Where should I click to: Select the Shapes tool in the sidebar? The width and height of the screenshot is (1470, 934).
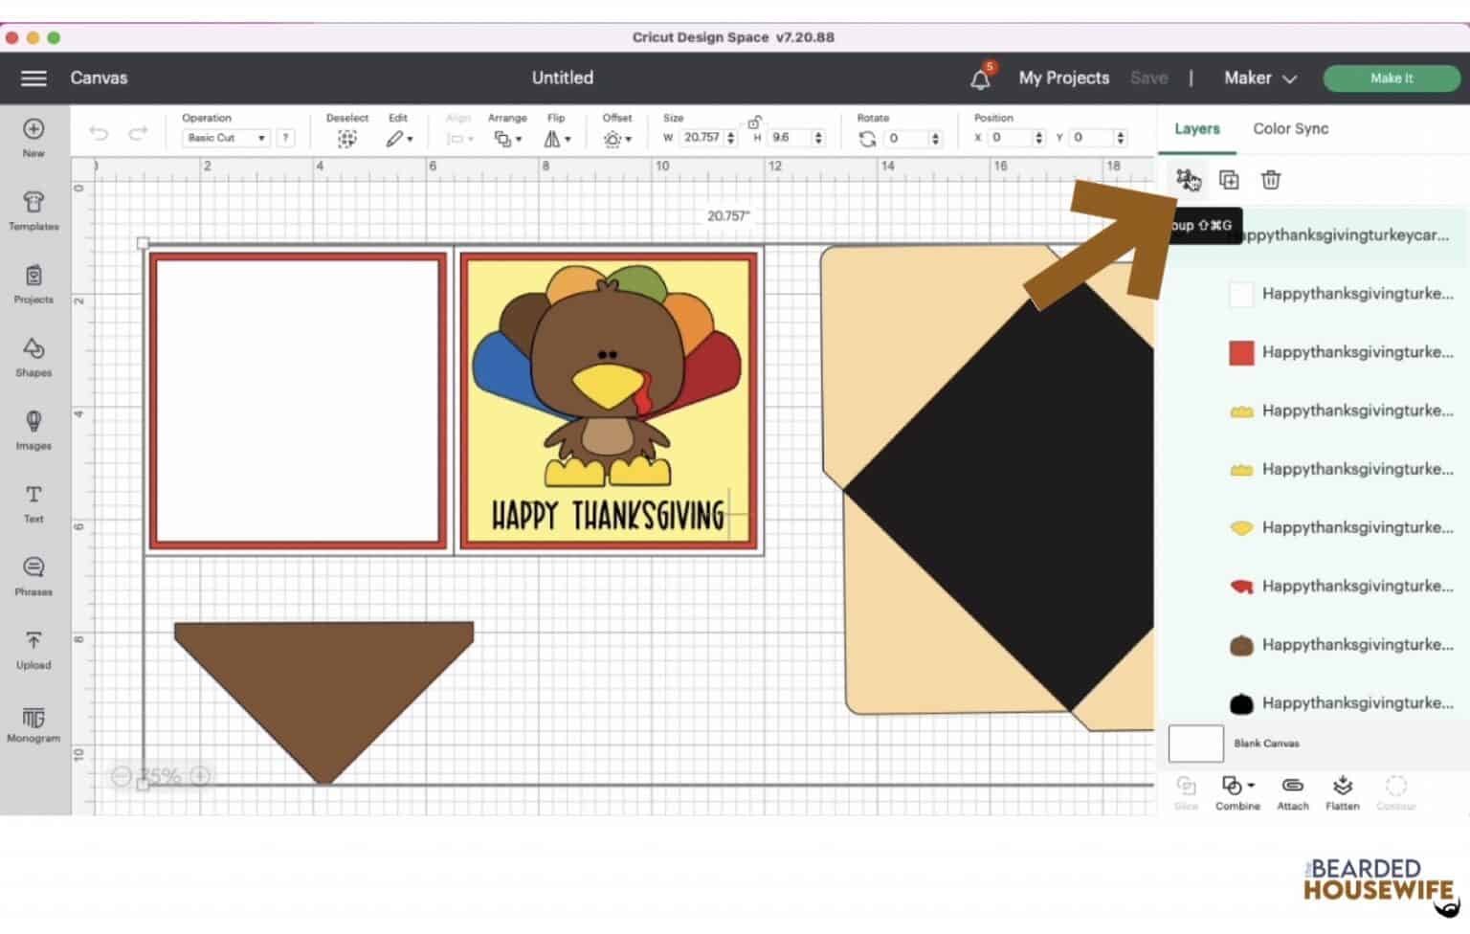33,359
